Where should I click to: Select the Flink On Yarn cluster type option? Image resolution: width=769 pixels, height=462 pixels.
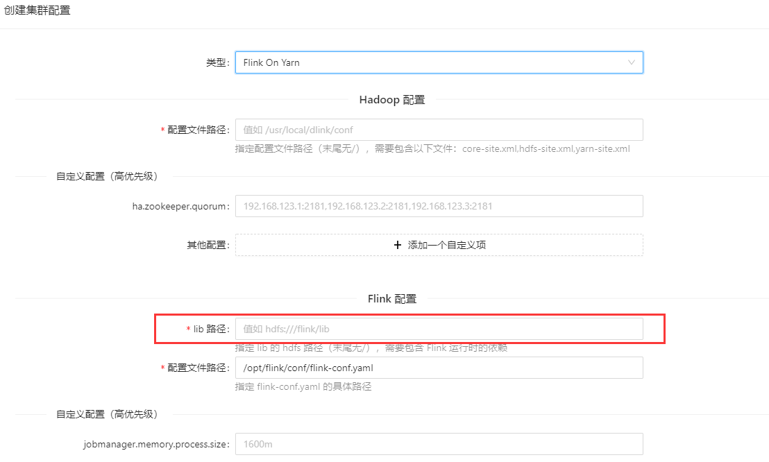[439, 62]
